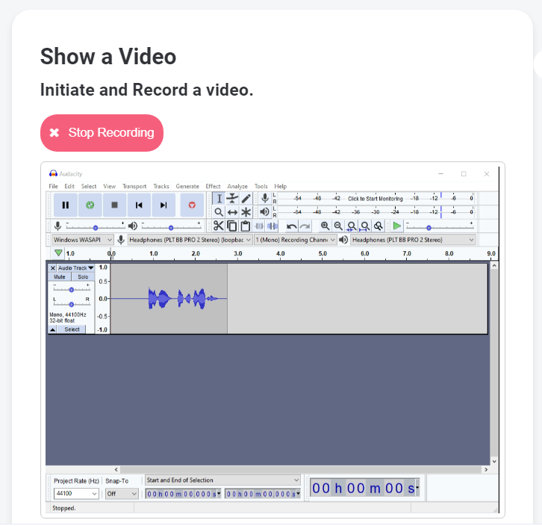The width and height of the screenshot is (542, 526).
Task: Open the Effect menu
Action: click(x=213, y=186)
